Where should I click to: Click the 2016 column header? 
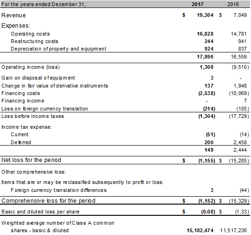pos(233,4)
